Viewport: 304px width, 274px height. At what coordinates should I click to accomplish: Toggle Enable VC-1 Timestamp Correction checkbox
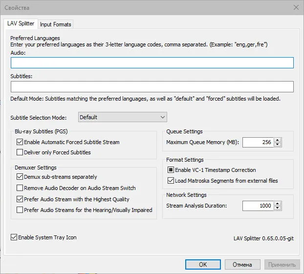pyautogui.click(x=171, y=170)
